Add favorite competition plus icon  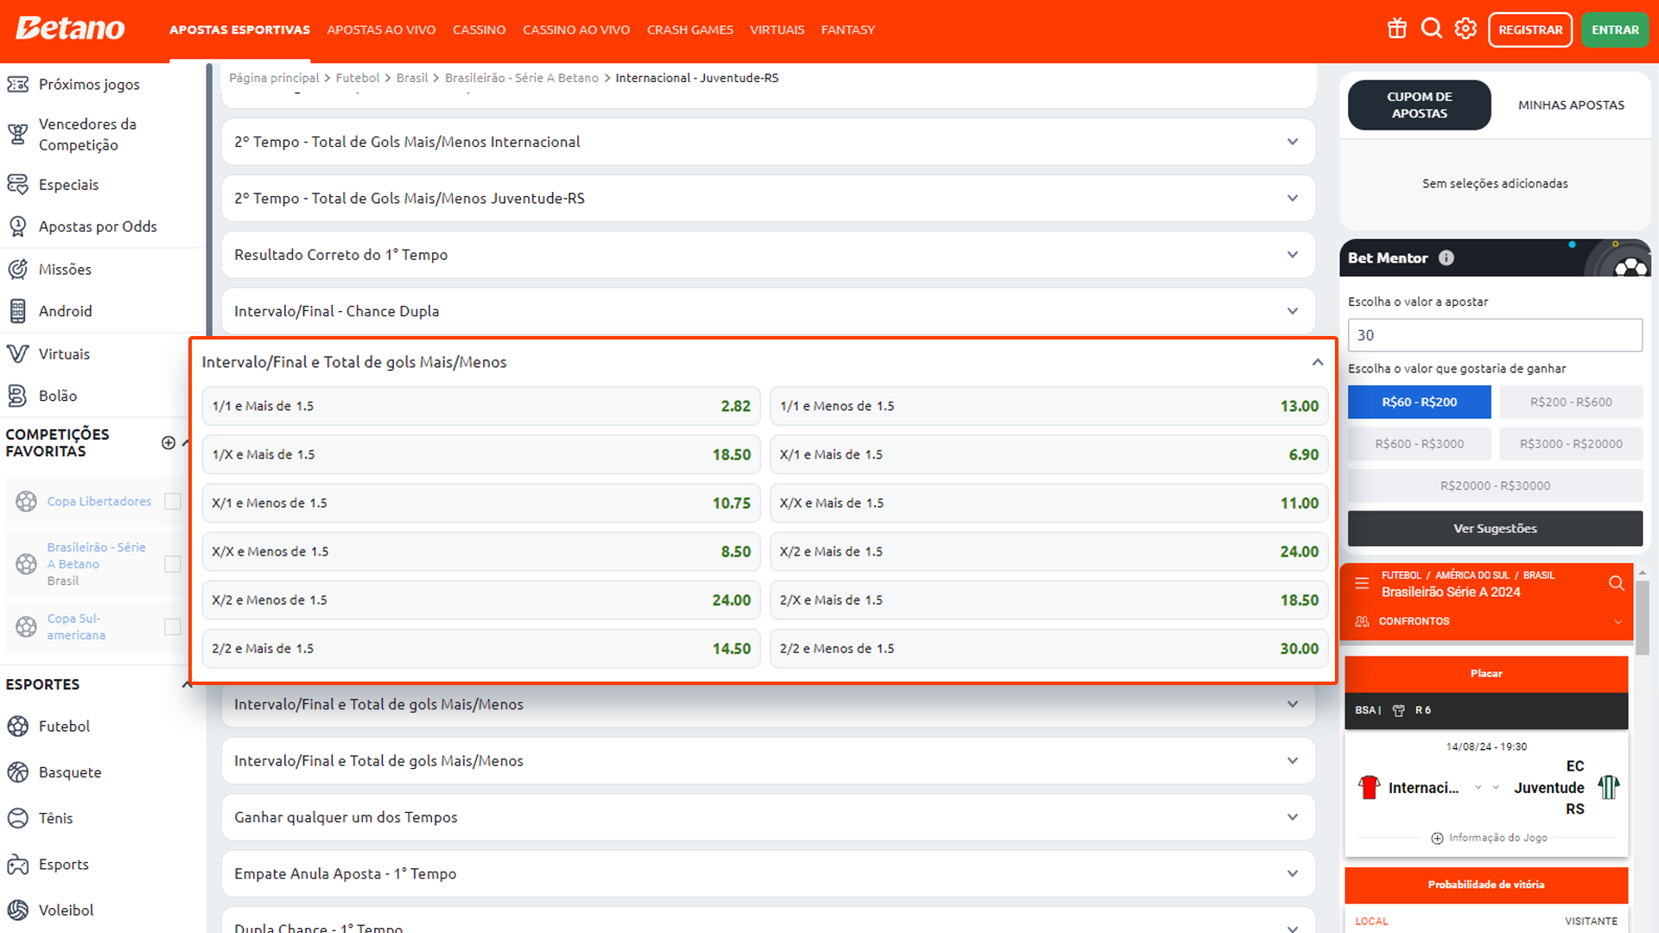168,442
